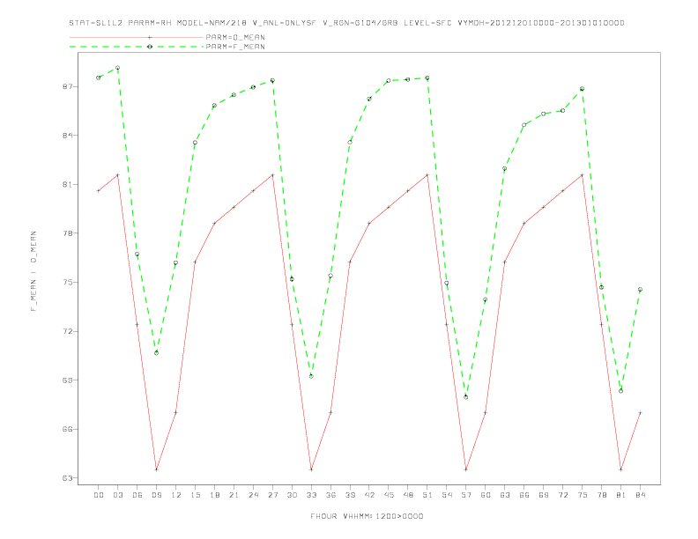Click x-axis forecast hour label 27
Viewport: 698px width, 539px height.
point(272,495)
